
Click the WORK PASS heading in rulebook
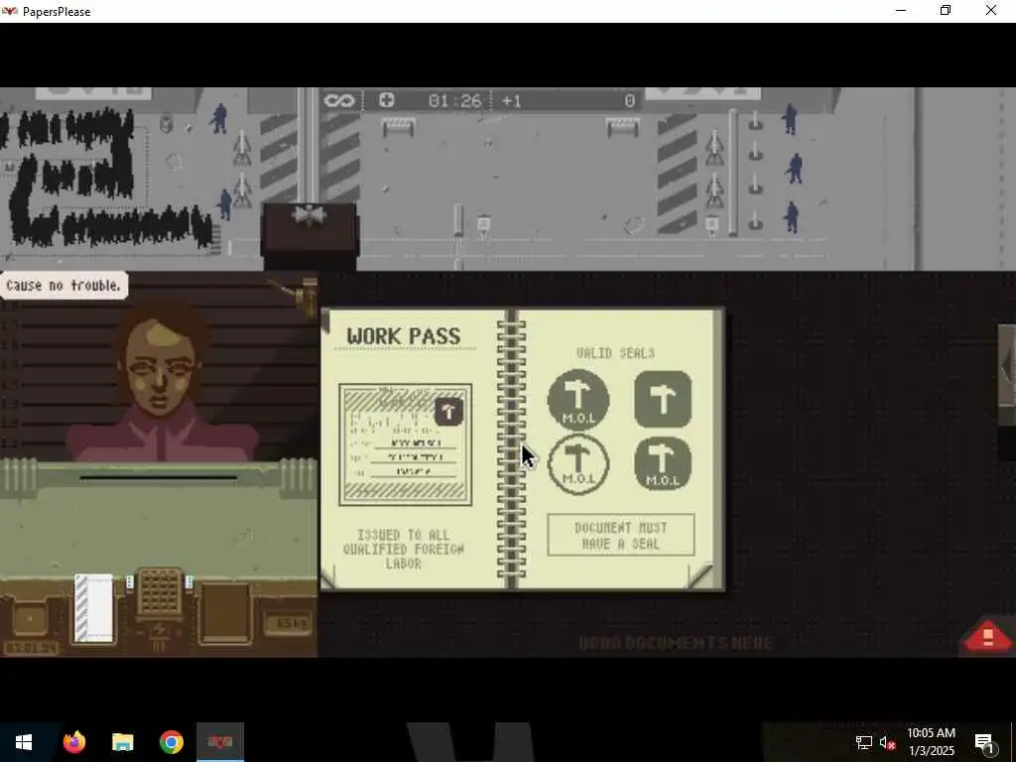tap(403, 336)
